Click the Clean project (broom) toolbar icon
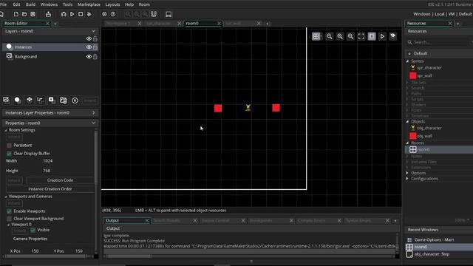The width and height of the screenshot is (473, 266). coord(89,14)
